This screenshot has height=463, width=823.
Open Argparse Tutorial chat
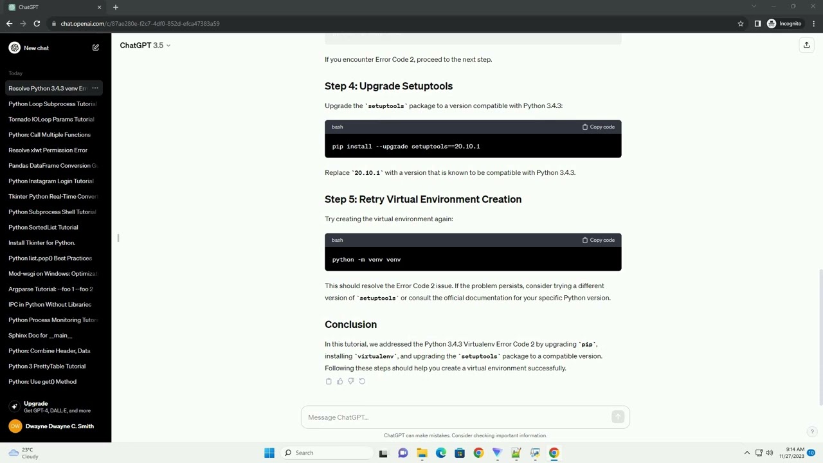click(x=53, y=289)
